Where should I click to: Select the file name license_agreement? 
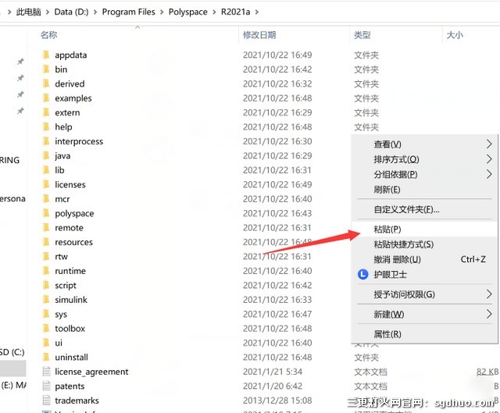[91, 372]
